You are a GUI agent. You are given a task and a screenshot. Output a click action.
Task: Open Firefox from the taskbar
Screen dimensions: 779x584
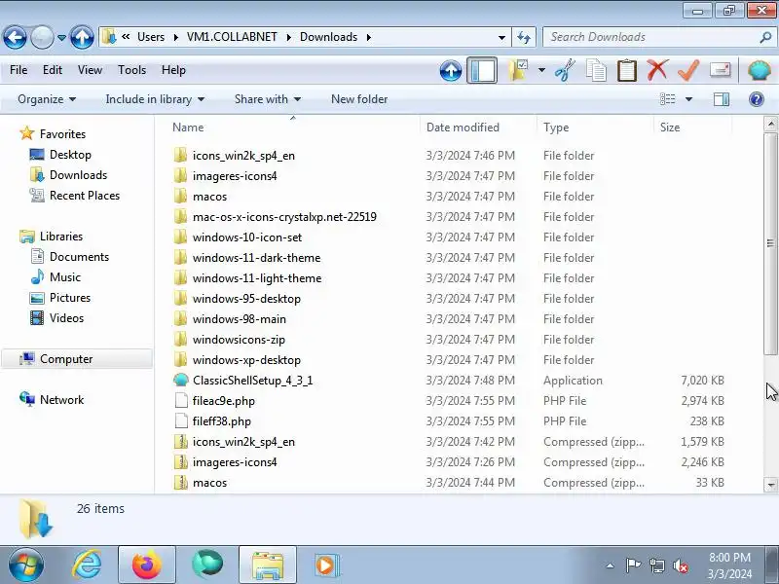pyautogui.click(x=147, y=566)
